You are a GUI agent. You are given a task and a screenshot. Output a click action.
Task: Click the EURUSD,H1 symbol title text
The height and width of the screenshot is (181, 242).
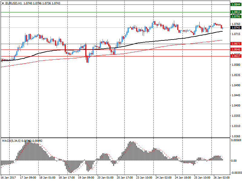tap(14, 3)
